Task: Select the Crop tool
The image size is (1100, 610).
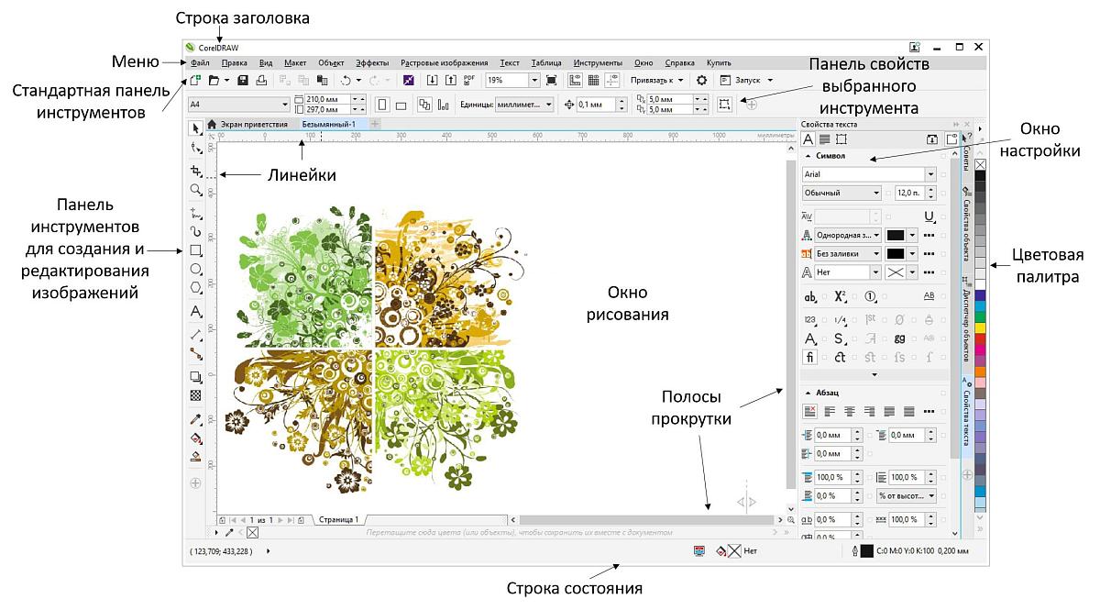Action: tap(195, 171)
